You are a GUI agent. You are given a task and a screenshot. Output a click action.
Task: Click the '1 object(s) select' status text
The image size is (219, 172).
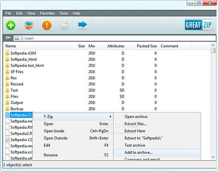point(18,165)
